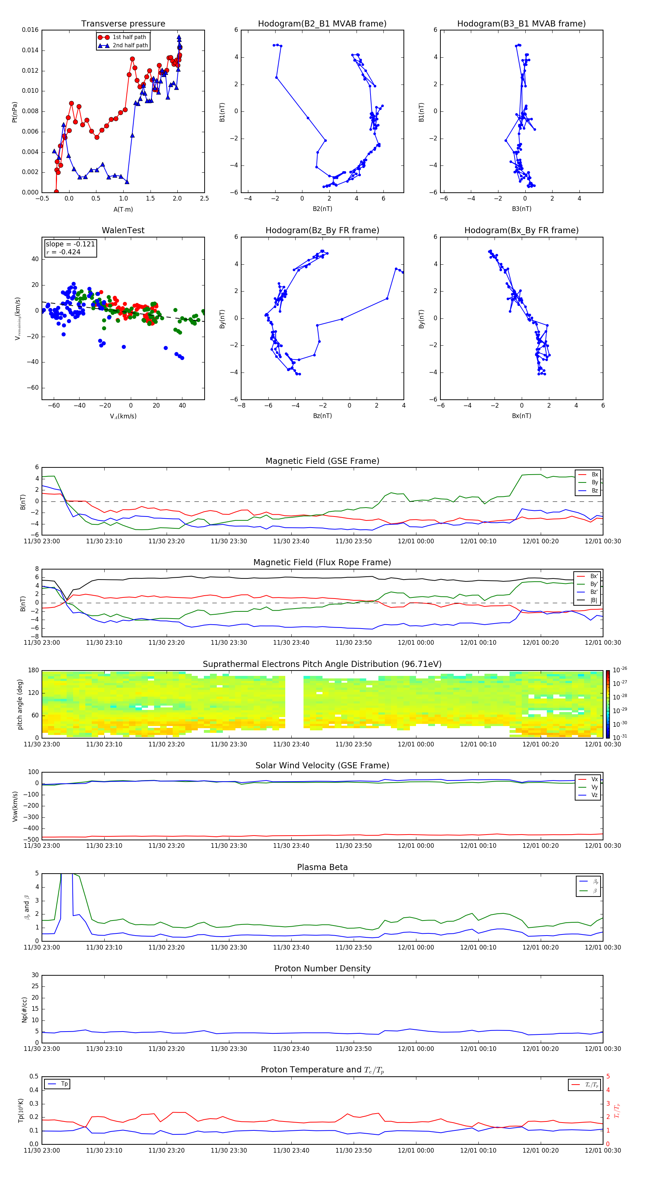Click the 'Vsw(km/s)' axis label
645x1182 pixels.
(x=15, y=806)
